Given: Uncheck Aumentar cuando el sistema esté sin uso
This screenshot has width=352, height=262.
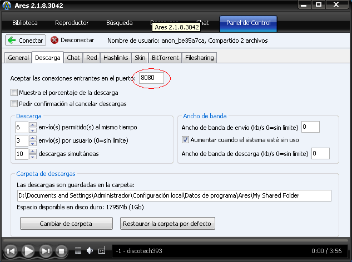Looking at the screenshot, I should point(185,140).
